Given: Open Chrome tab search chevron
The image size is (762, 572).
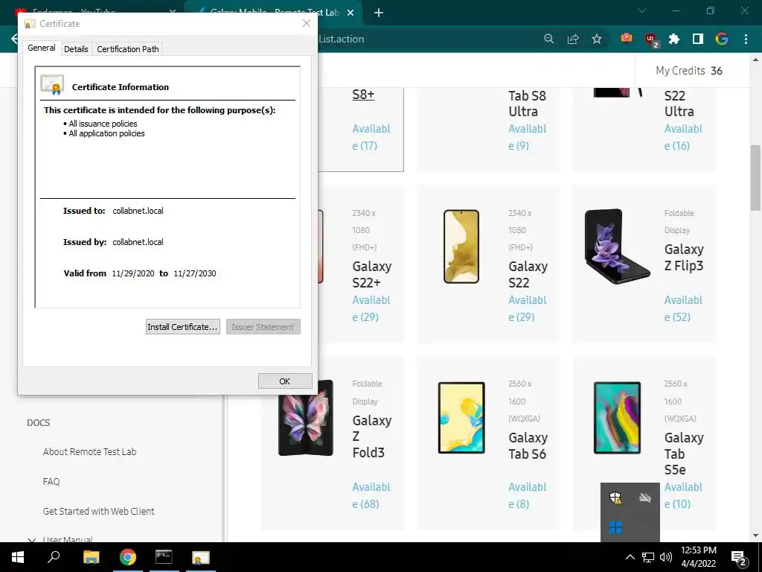Looking at the screenshot, I should click(642, 10).
